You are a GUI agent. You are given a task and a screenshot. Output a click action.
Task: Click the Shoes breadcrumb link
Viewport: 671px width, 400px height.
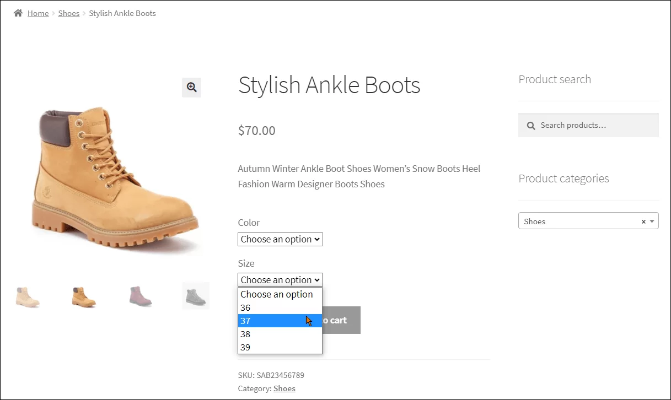68,13
